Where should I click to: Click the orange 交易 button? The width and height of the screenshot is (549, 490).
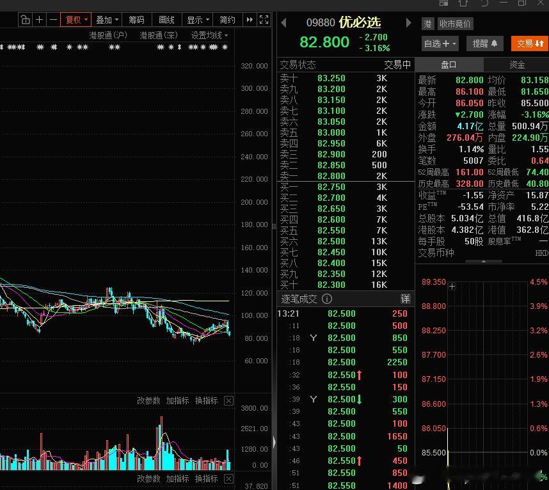(530, 43)
